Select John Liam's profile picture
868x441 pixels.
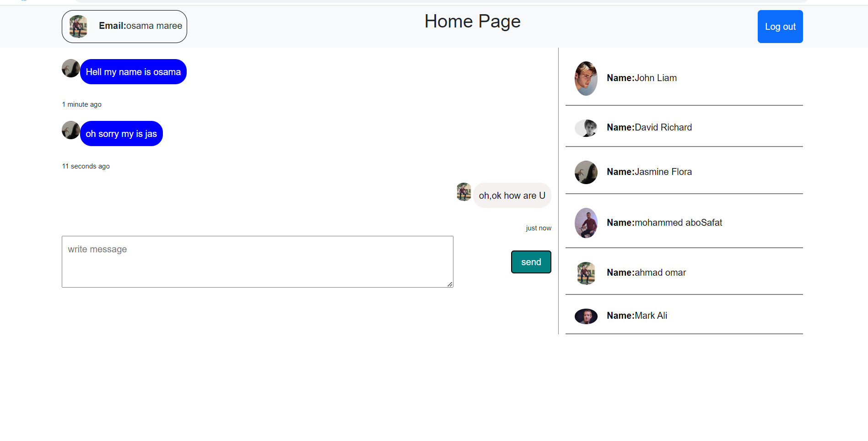point(586,78)
